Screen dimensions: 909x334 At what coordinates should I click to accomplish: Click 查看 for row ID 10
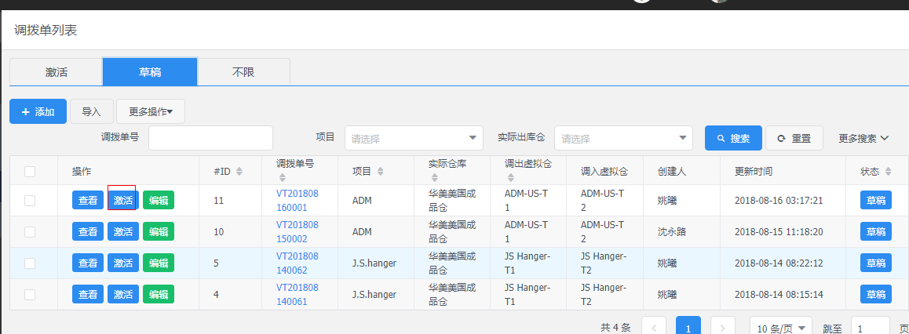(x=88, y=231)
